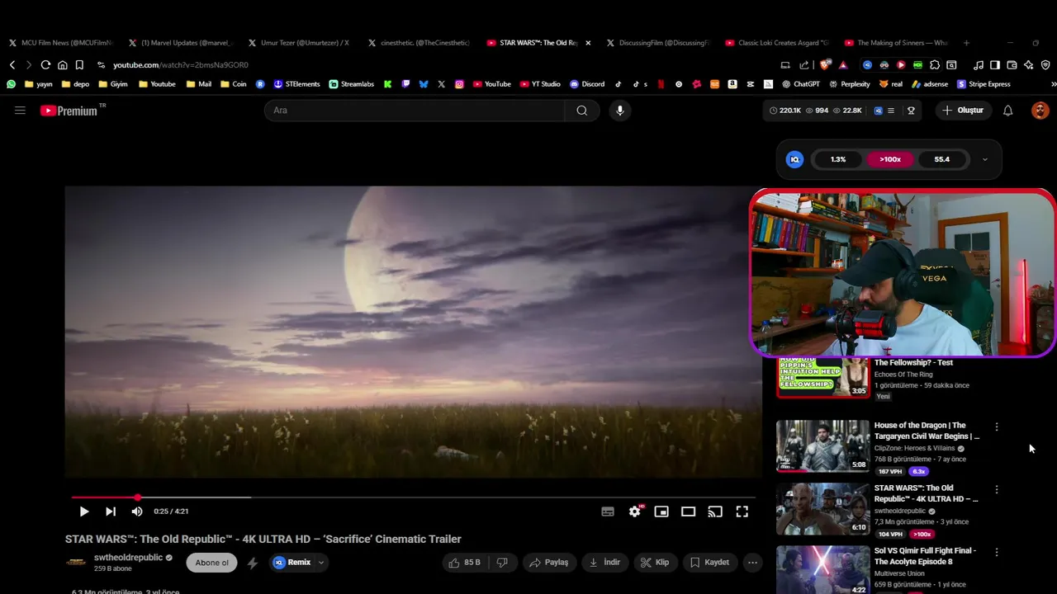The width and height of the screenshot is (1057, 594).
Task: Dislike the video with thumbs-down
Action: tap(502, 563)
